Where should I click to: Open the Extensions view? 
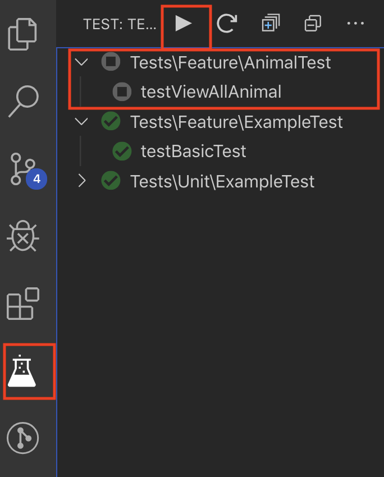22,304
